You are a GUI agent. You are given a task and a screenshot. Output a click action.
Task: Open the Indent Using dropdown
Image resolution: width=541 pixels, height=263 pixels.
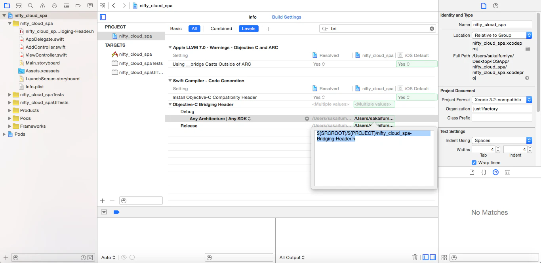[502, 140]
